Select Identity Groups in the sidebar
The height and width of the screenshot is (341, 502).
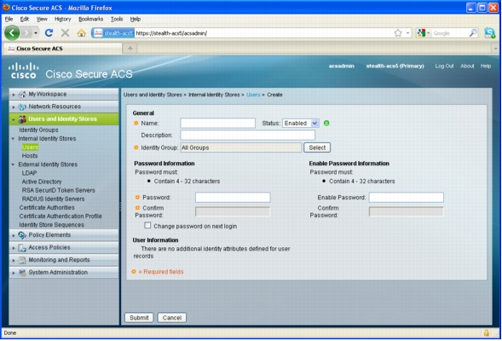pos(38,130)
